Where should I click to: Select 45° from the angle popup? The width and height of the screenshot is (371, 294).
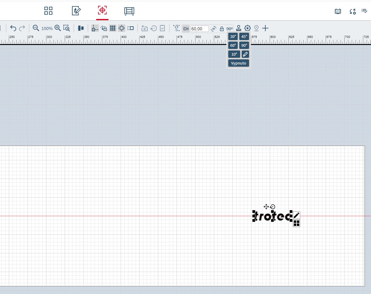244,37
